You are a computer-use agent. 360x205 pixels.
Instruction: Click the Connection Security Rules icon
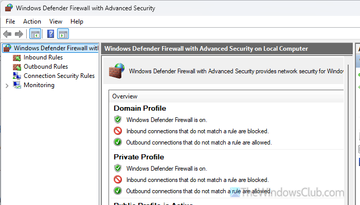point(17,76)
